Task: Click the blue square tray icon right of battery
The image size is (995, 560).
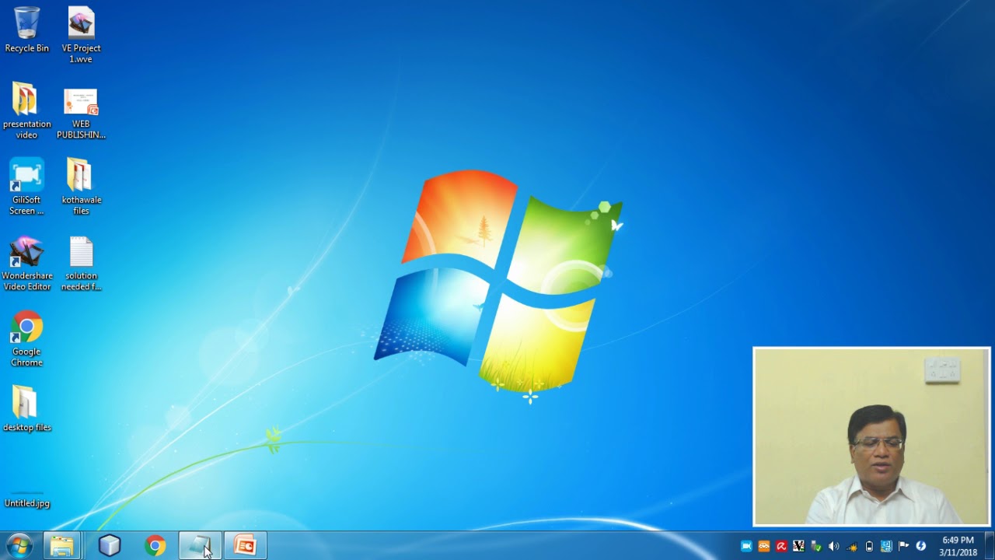Action: (886, 546)
